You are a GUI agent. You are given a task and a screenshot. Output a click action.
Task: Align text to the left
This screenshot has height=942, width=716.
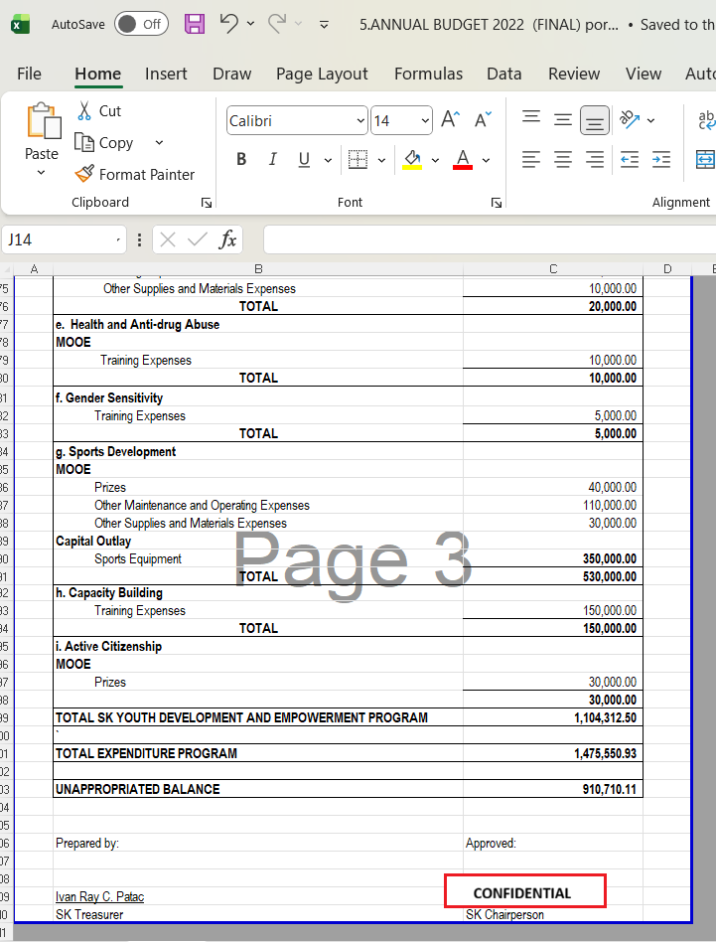[x=531, y=159]
